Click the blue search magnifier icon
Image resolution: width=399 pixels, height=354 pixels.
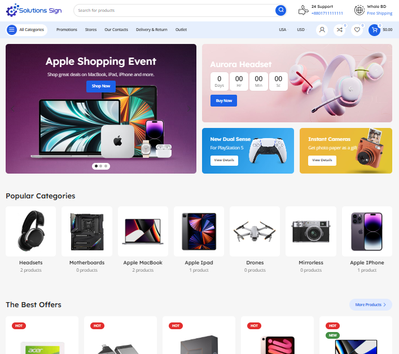pyautogui.click(x=280, y=10)
